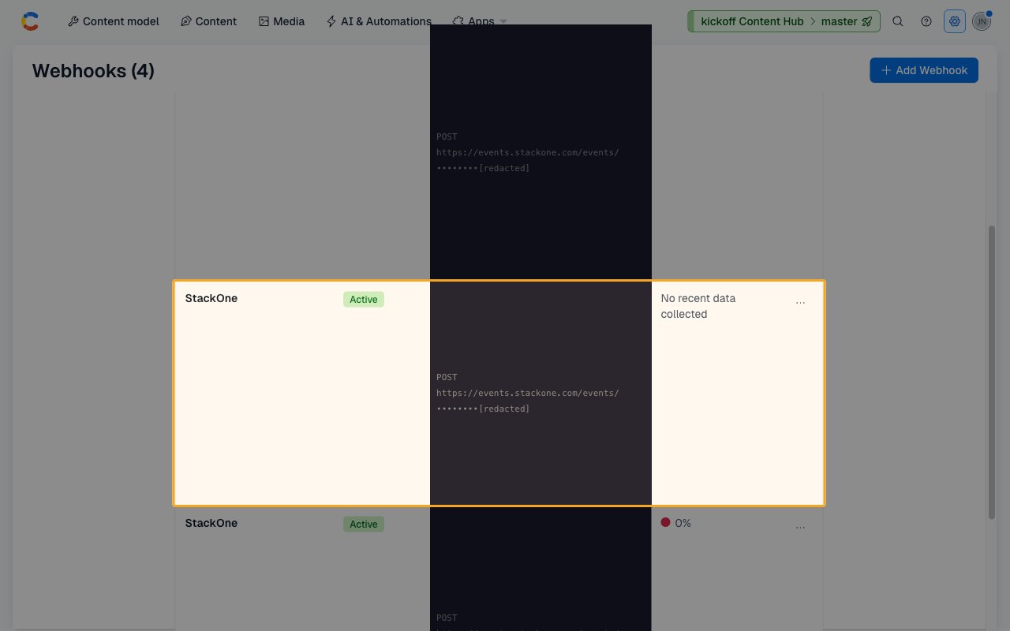Image resolution: width=1010 pixels, height=631 pixels.
Task: Click Active badge in highlighted StackOne row
Action: (364, 300)
